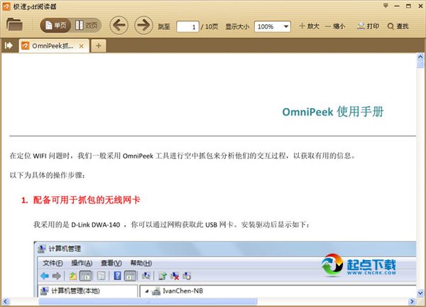Click the IvanChen-NB node label
This screenshot has height=307, width=426.
click(x=183, y=291)
